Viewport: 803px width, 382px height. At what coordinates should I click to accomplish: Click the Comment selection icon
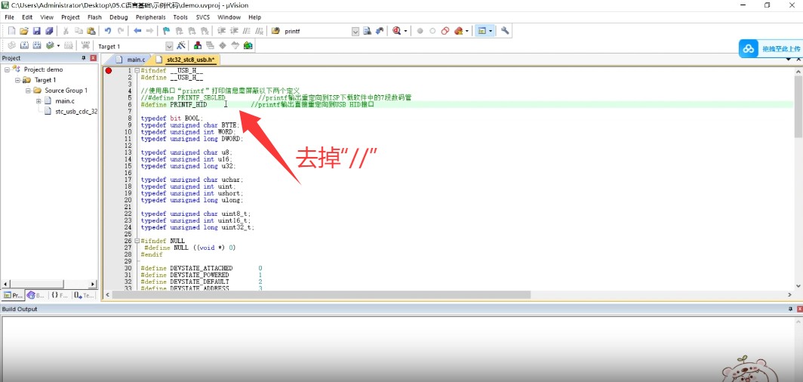[247, 31]
